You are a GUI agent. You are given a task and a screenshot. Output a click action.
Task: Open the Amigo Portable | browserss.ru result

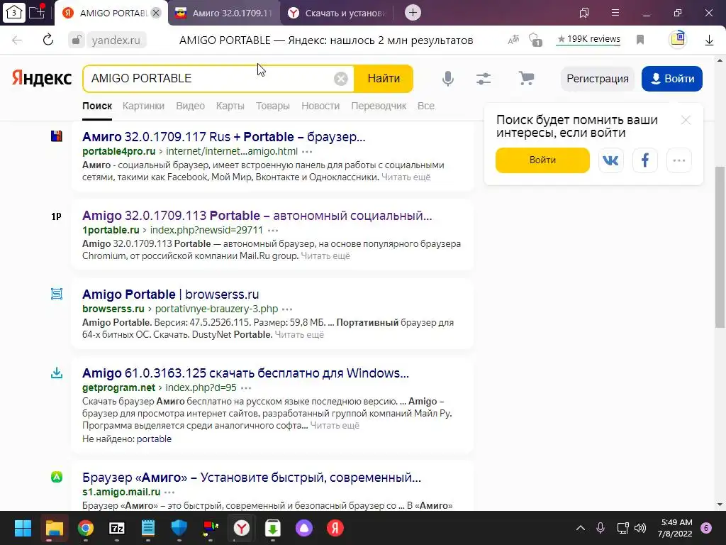[x=170, y=294]
